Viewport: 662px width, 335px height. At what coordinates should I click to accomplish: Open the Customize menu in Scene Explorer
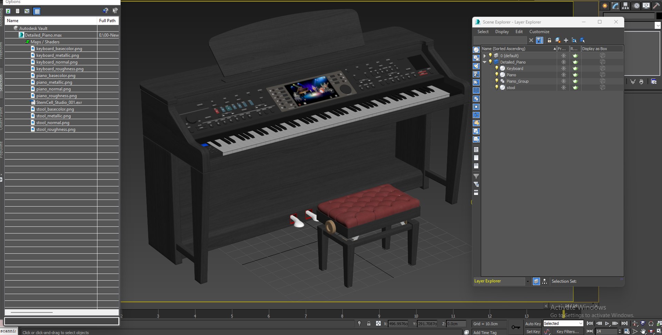539,32
